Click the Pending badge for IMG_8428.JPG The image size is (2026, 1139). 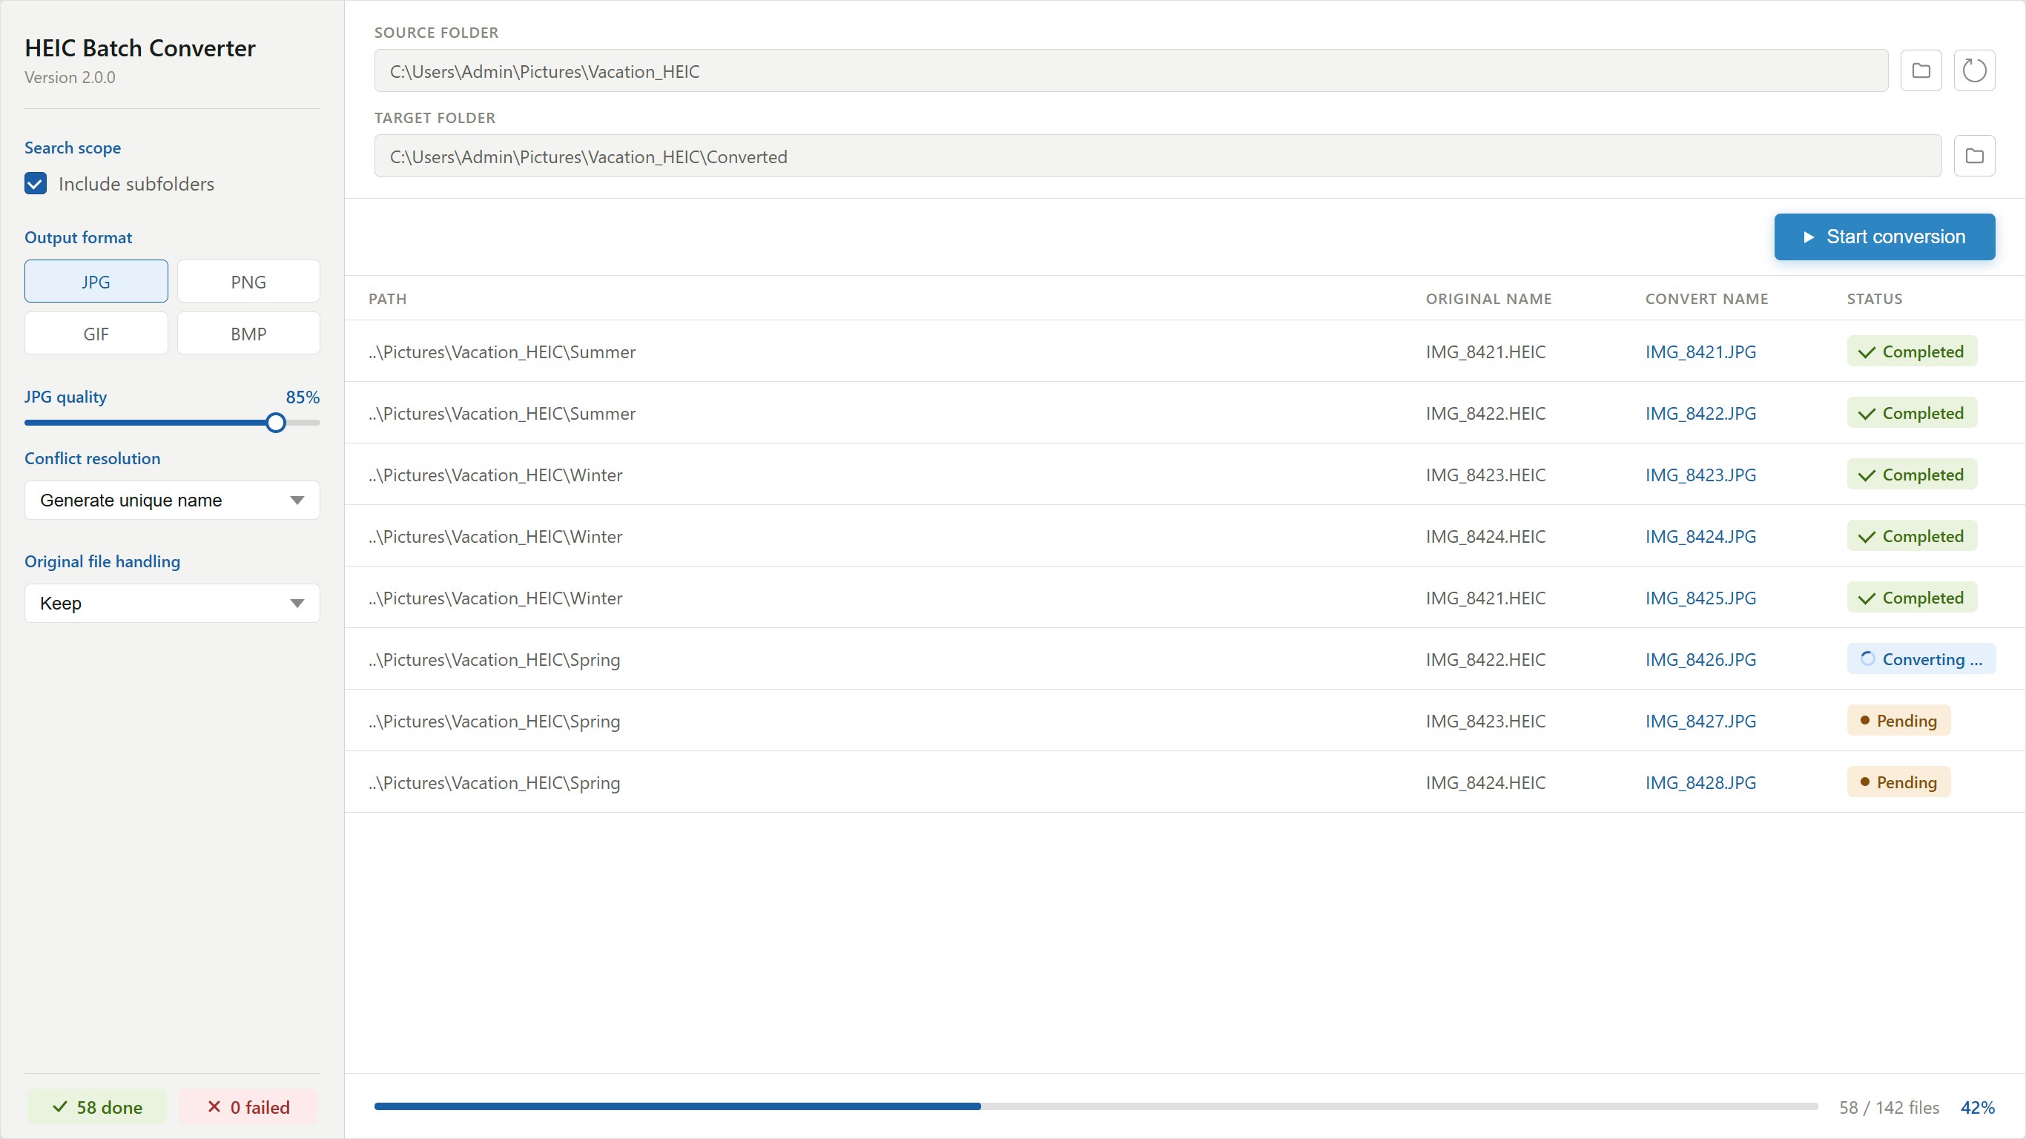tap(1898, 782)
